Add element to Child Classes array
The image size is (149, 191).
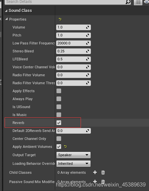pyautogui.click(x=95, y=172)
